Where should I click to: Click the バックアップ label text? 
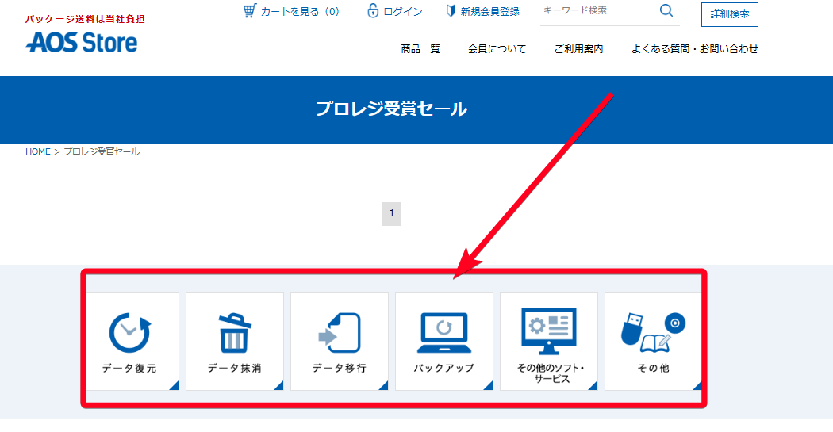pos(444,368)
